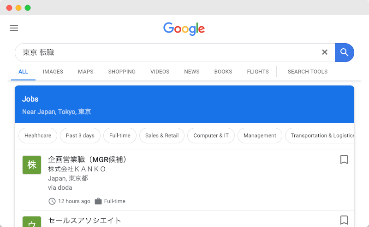Open the hamburger menu icon
This screenshot has height=227, width=369.
tap(14, 28)
